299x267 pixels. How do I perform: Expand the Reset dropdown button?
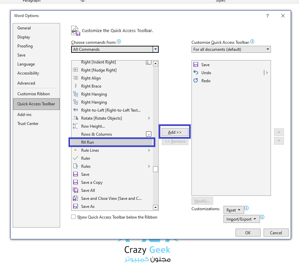(234, 210)
